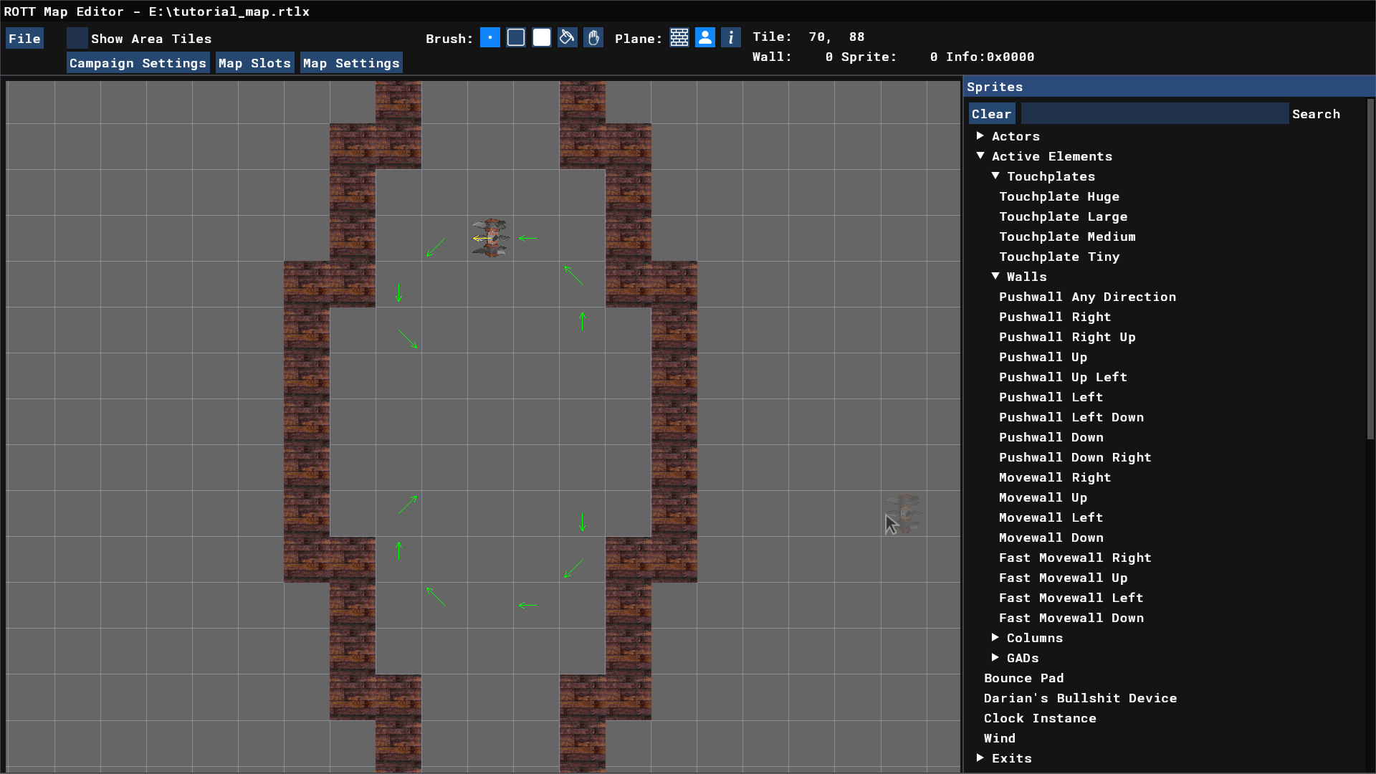Select the paint bucket fill tool

click(568, 38)
